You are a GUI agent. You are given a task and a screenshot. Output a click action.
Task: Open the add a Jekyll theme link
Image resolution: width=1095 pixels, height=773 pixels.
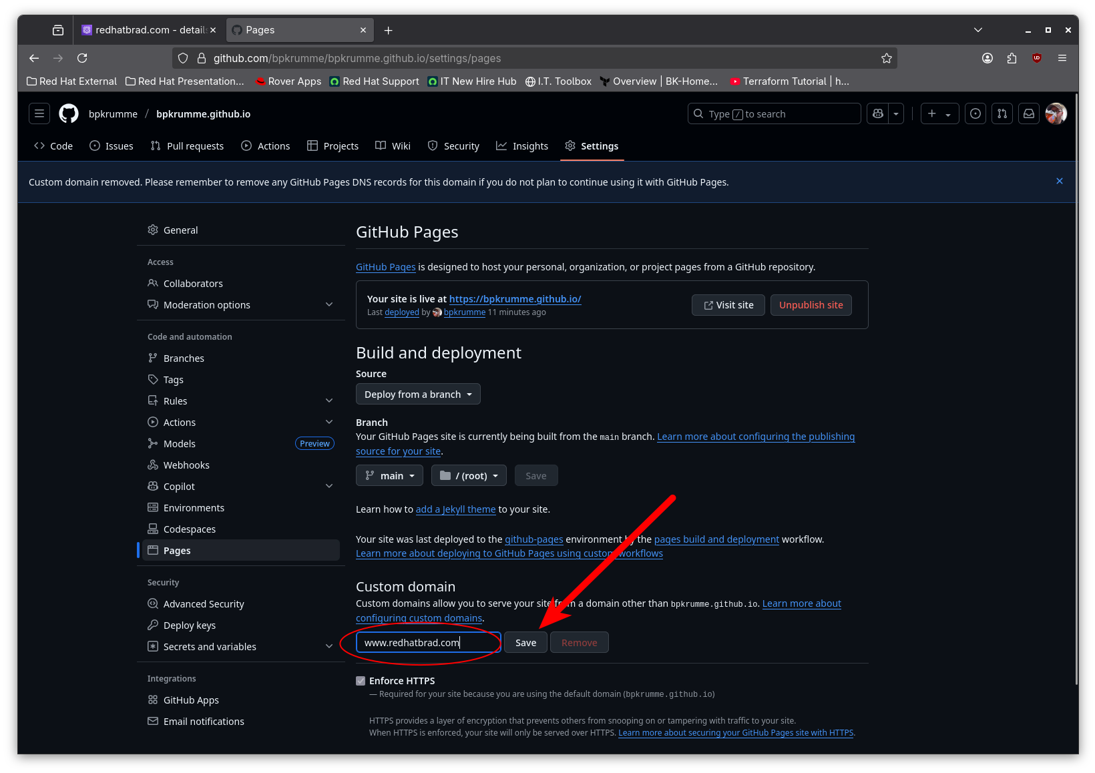[x=456, y=509]
